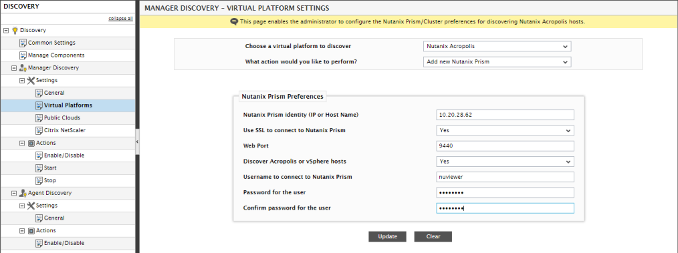Screen dimensions: 678x253
Task: Click the Username to connect field
Action: (505, 177)
